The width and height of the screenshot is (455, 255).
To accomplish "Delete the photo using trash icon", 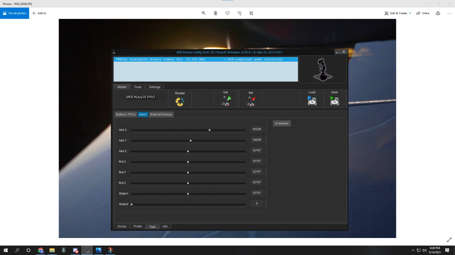I will 216,13.
